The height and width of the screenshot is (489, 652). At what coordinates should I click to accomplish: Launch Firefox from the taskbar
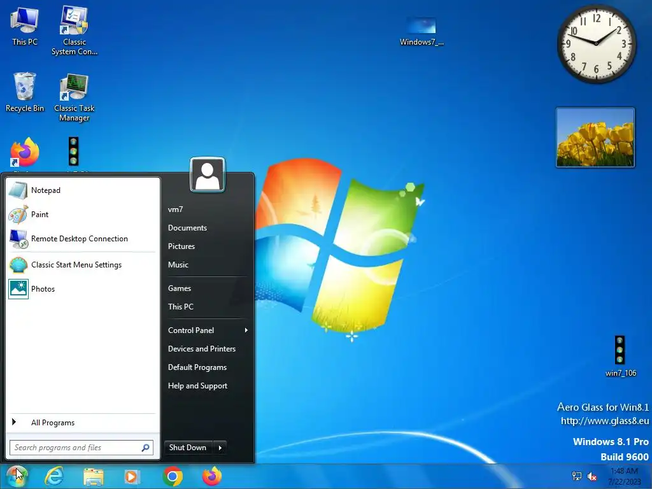212,476
